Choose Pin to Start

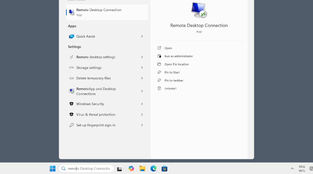point(172,72)
